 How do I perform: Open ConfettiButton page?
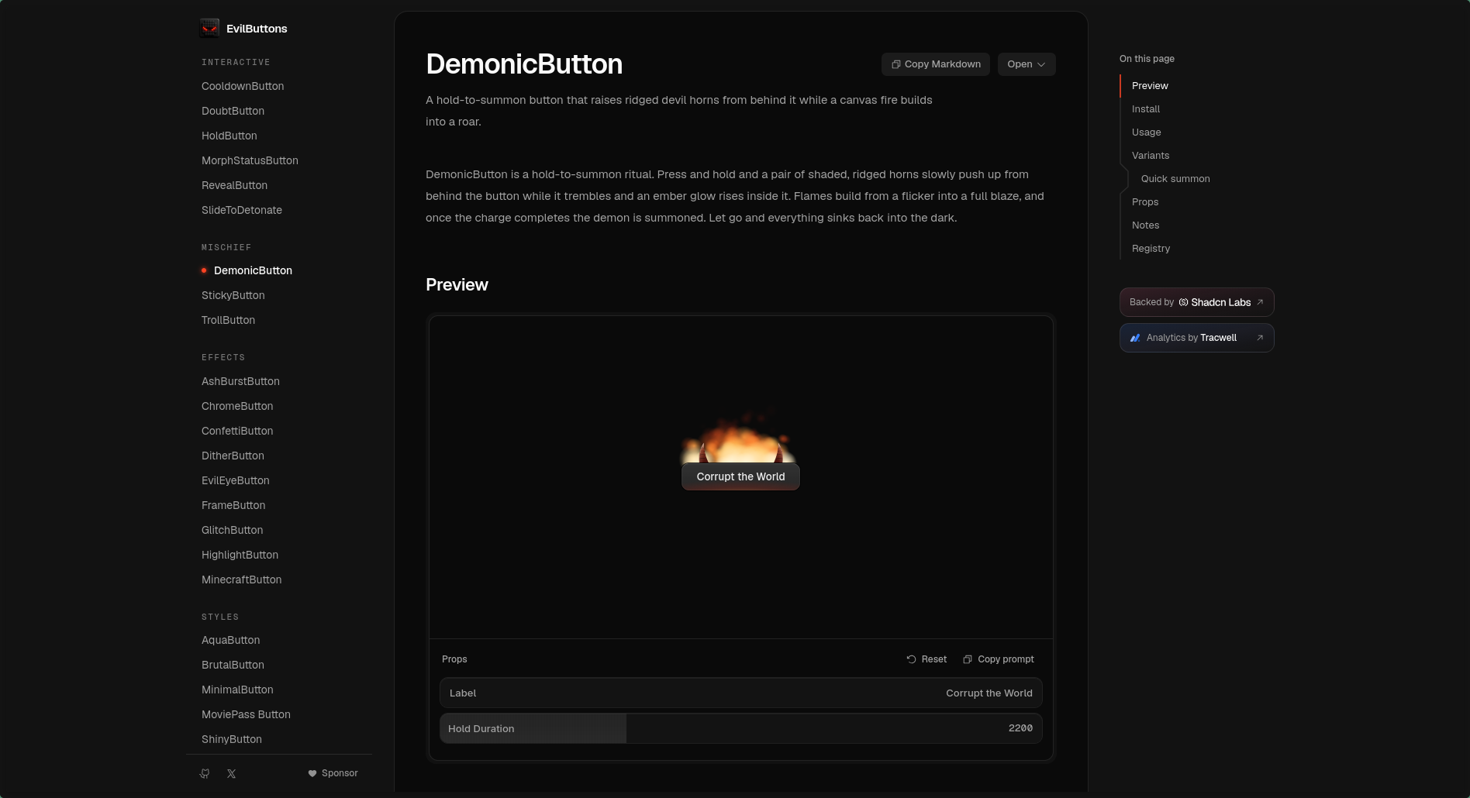237,431
